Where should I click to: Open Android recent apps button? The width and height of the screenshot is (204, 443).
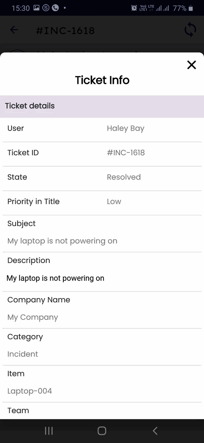49,431
